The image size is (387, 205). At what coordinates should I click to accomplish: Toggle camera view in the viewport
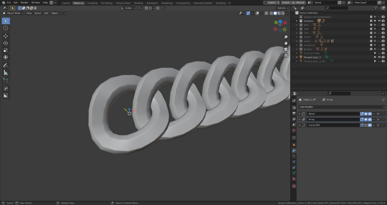tap(286, 49)
